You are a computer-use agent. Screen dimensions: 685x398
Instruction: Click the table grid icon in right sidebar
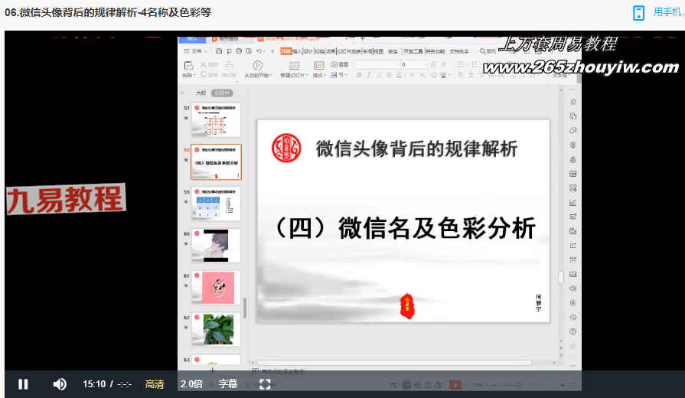572,174
